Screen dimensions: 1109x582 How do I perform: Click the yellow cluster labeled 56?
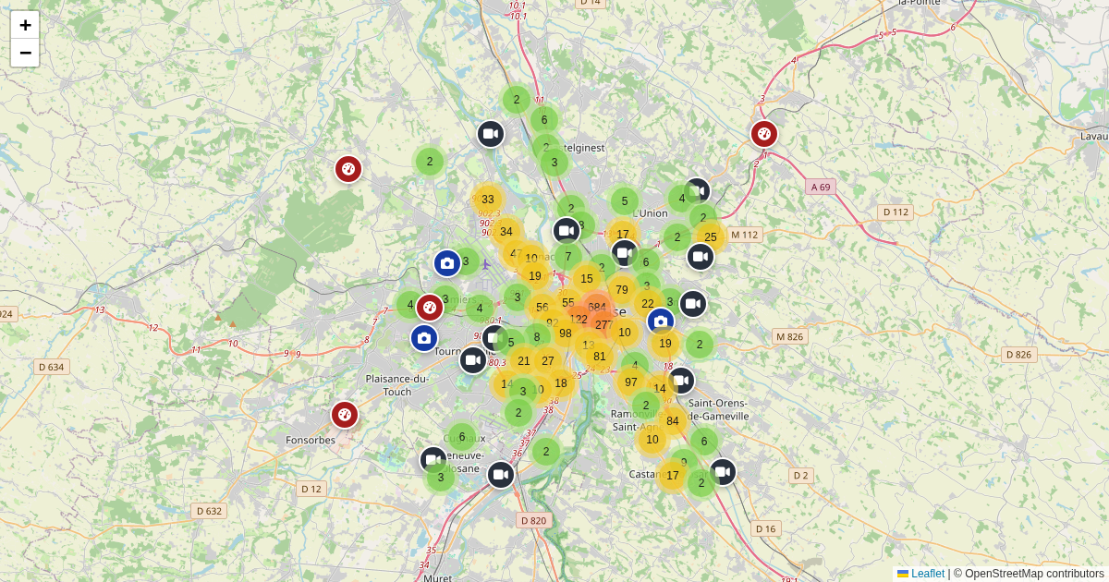542,308
